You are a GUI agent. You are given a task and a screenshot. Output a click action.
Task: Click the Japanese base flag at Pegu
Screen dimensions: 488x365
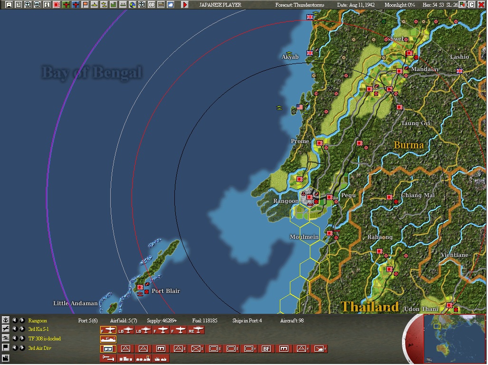330,197
